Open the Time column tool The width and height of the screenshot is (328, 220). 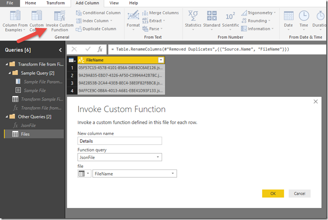coord(304,17)
